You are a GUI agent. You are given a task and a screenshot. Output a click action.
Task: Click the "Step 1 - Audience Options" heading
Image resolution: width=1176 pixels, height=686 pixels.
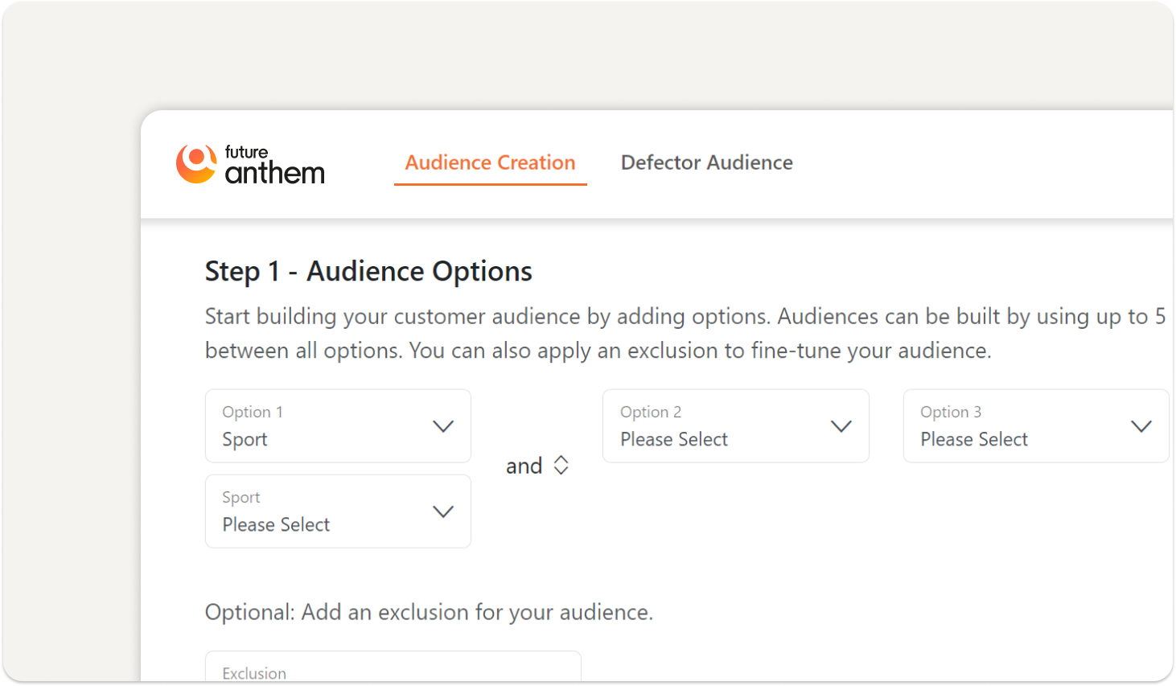[x=368, y=271]
